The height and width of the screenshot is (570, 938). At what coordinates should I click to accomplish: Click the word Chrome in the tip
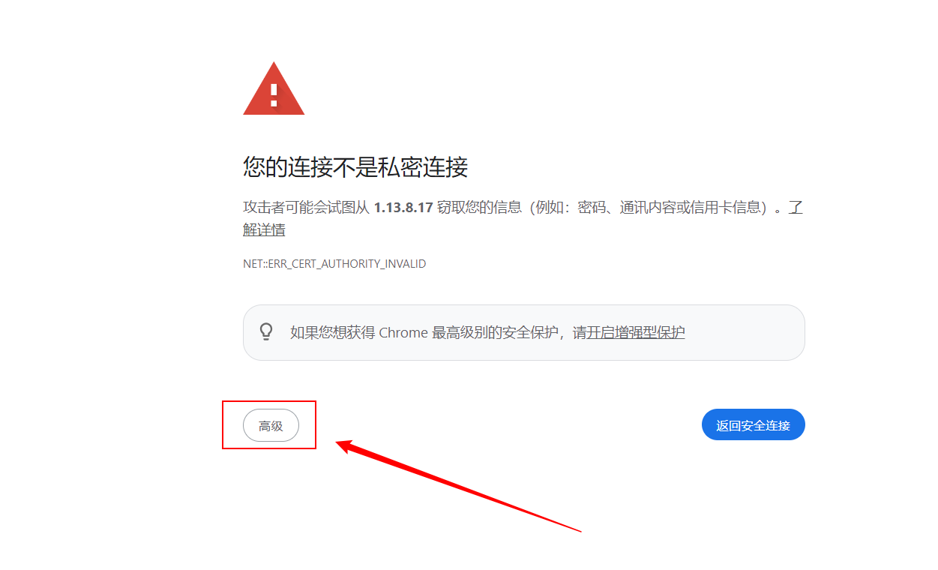(403, 332)
